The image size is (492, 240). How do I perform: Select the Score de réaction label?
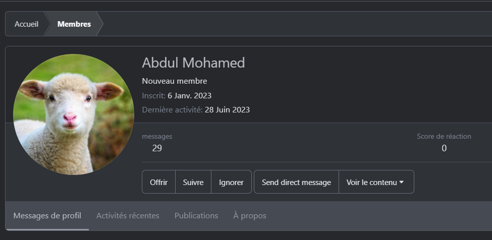(444, 136)
